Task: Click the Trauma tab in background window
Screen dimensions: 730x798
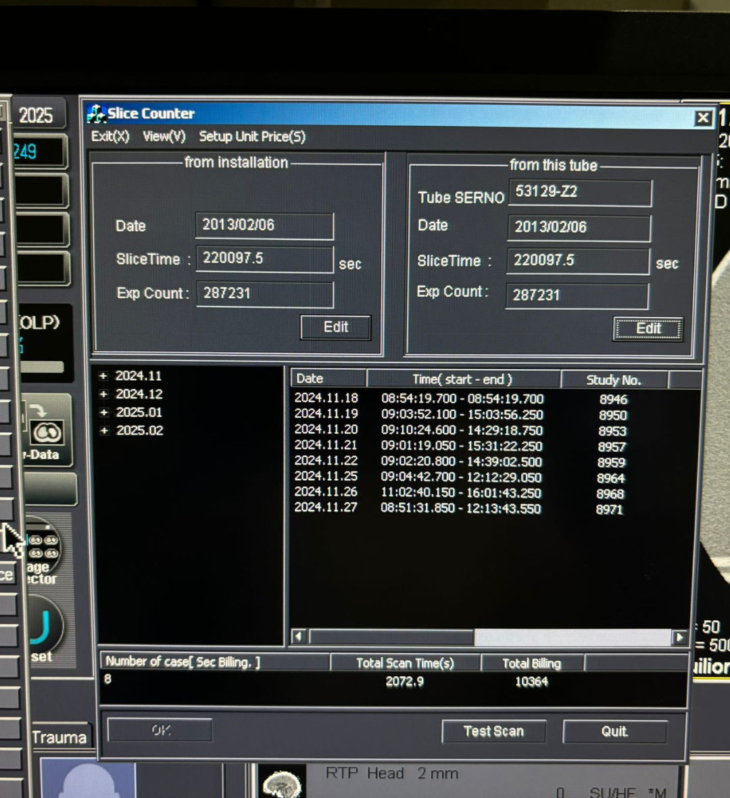Action: [59, 737]
